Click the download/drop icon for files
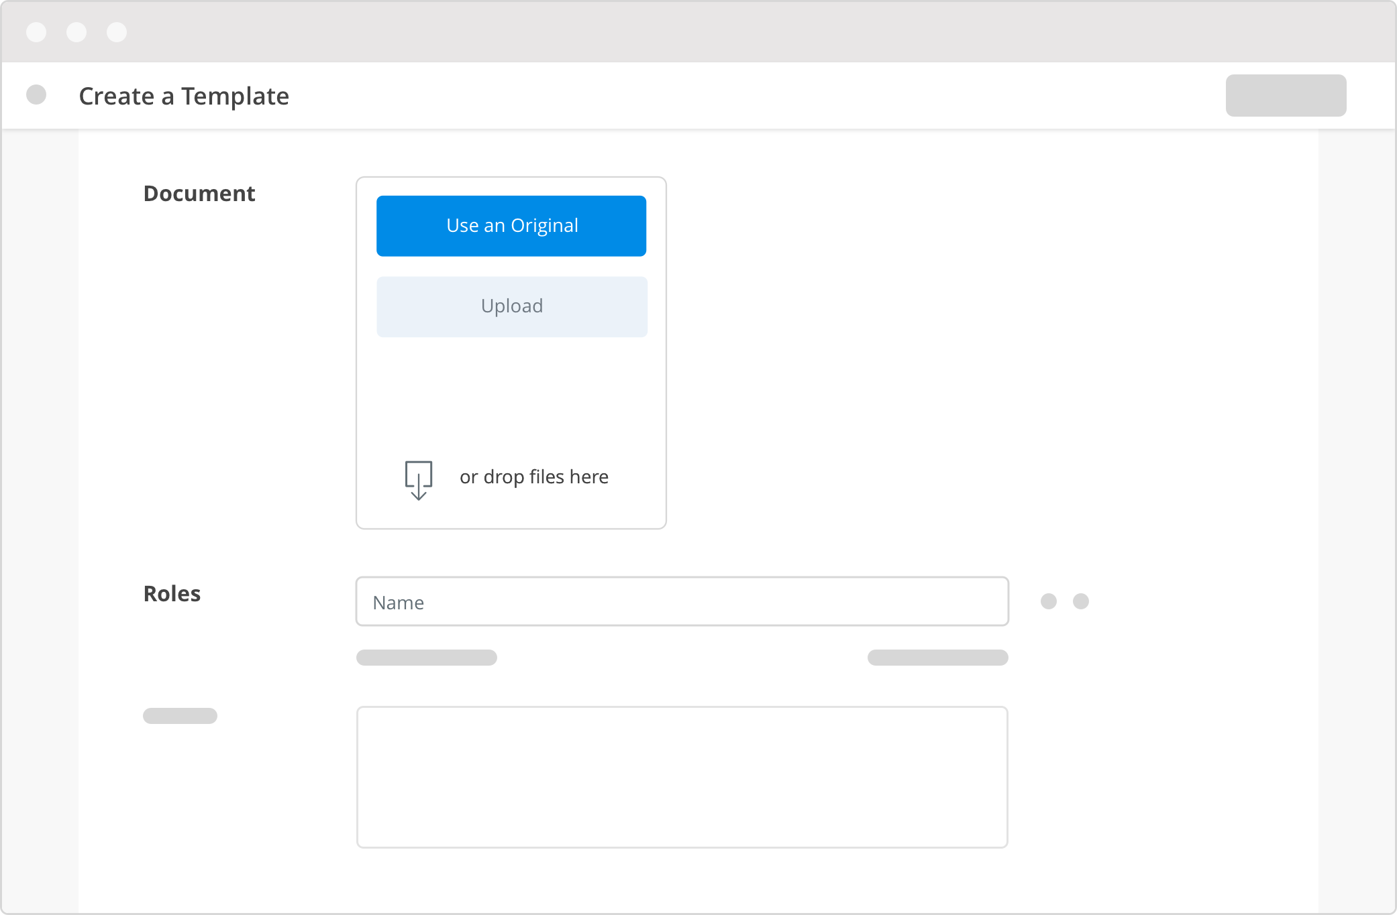The width and height of the screenshot is (1397, 915). [x=419, y=476]
